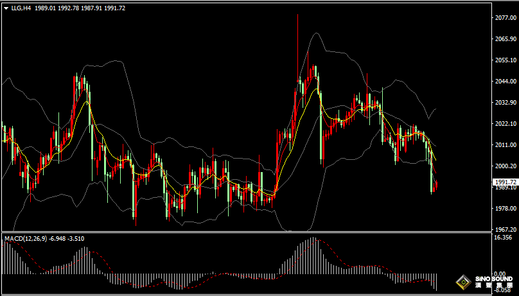Click the 1967.20 level on price scale

(x=504, y=229)
